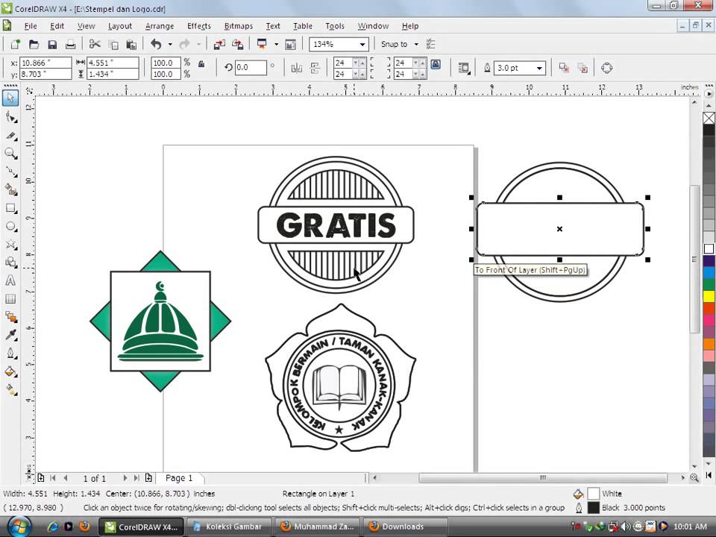Select the Zoom tool
The width and height of the screenshot is (716, 537).
pos(10,154)
